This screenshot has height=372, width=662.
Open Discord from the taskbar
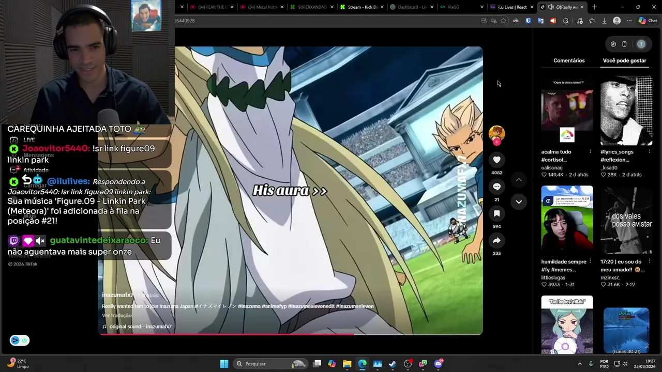click(x=438, y=364)
